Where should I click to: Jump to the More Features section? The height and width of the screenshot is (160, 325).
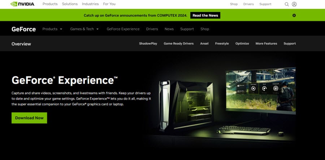click(266, 44)
